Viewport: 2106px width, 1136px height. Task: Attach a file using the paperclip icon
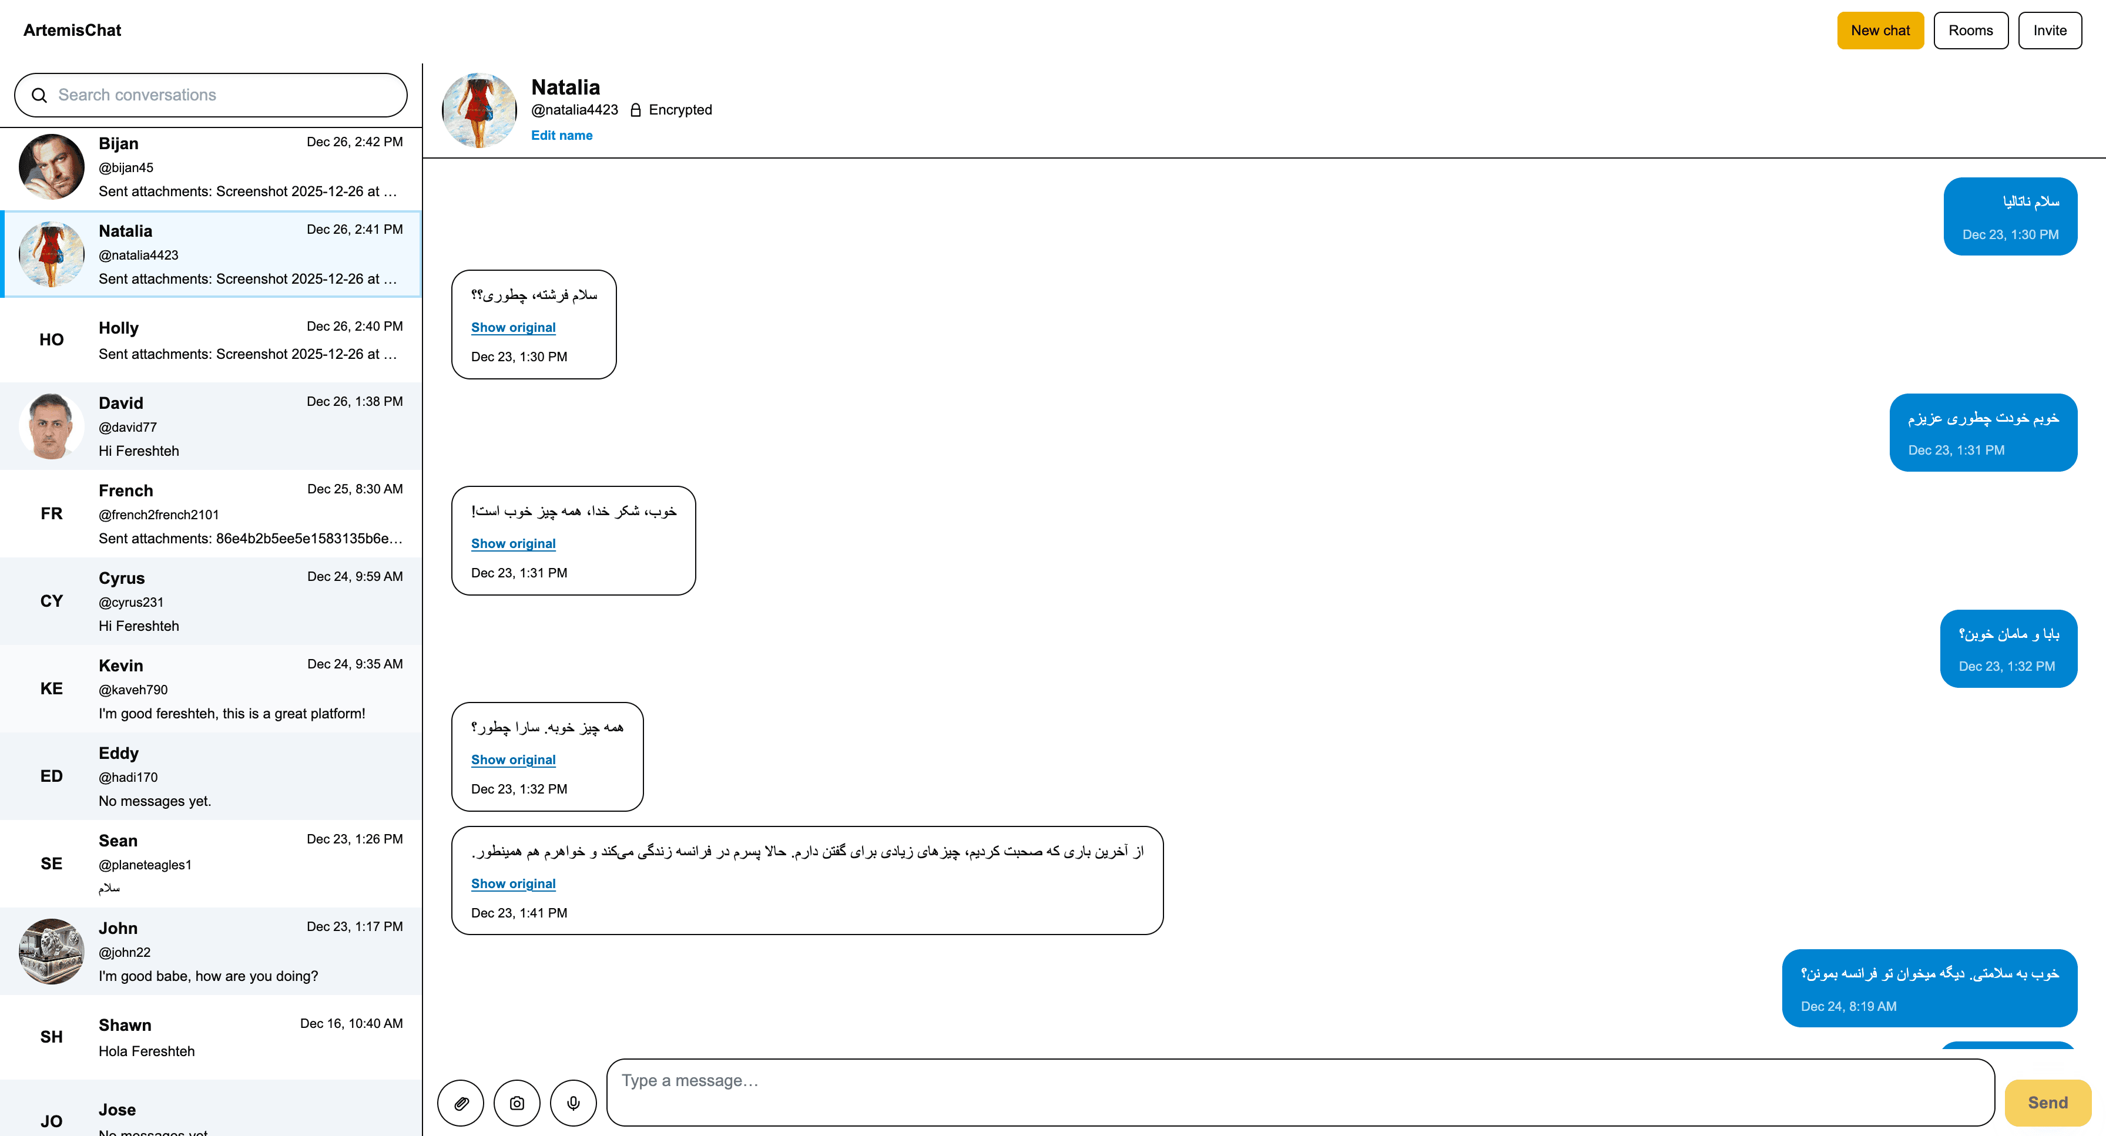tap(460, 1102)
